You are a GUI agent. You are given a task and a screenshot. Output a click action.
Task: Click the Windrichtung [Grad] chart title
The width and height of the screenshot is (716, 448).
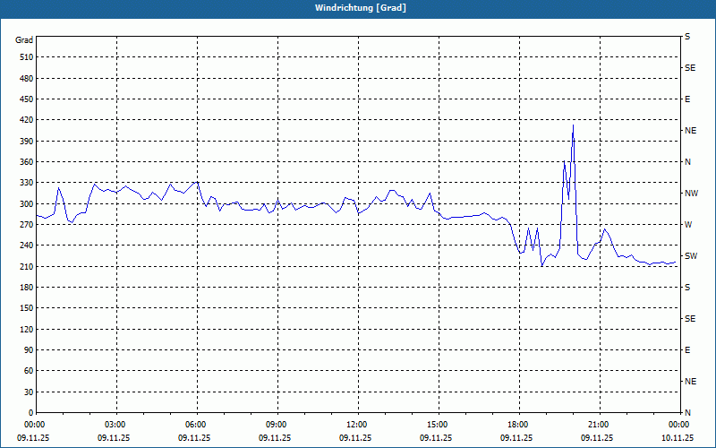(361, 8)
